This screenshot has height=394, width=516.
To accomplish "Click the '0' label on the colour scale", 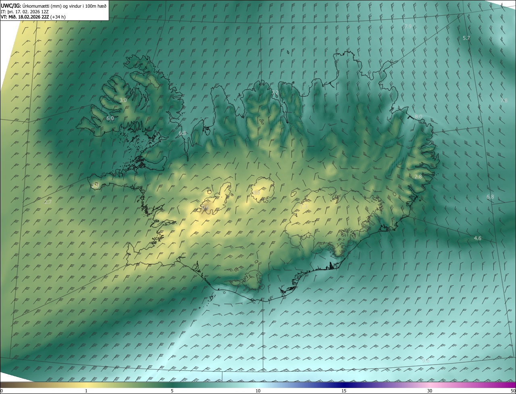I will pos(2,391).
